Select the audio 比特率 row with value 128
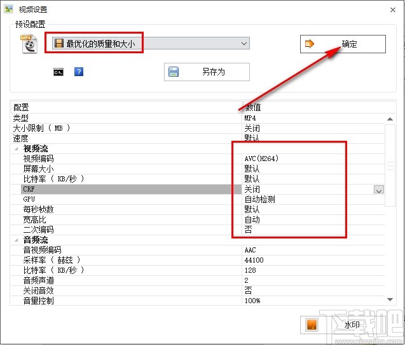Viewport: 405px width, 345px height. (x=198, y=270)
